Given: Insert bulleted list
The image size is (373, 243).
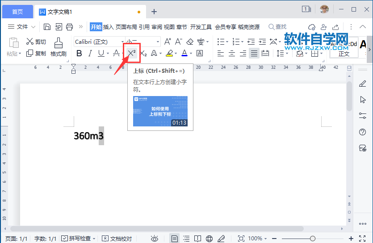Looking at the screenshot, I should [x=221, y=42].
